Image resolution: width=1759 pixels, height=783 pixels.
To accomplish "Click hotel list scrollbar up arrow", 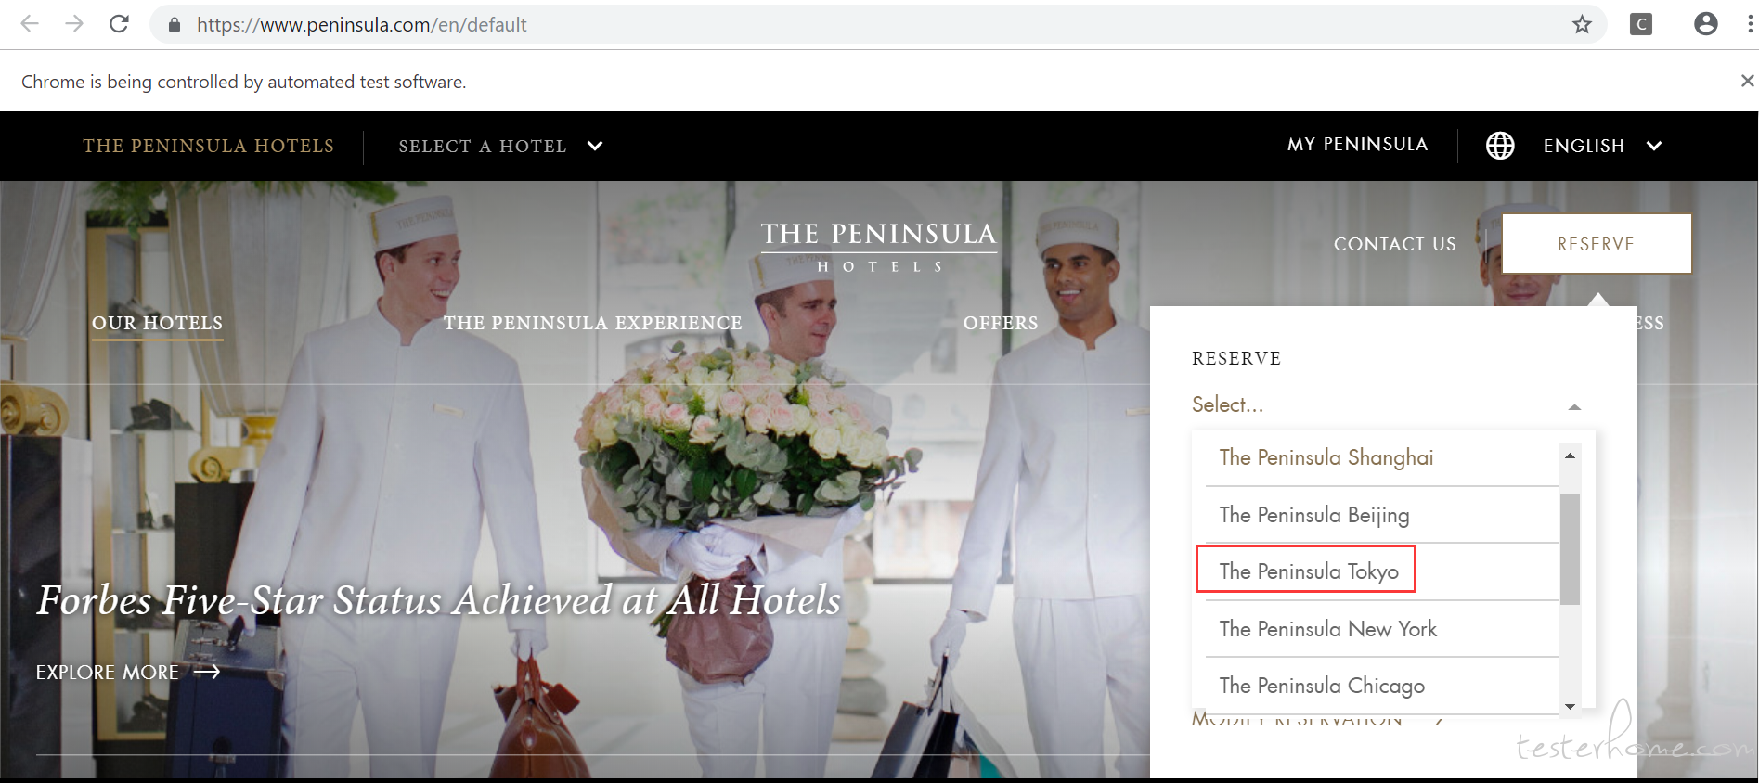I will pyautogui.click(x=1570, y=456).
